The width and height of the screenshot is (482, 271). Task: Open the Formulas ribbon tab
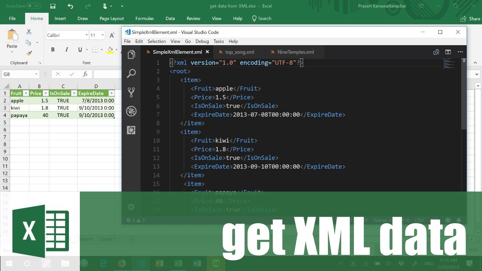(145, 18)
